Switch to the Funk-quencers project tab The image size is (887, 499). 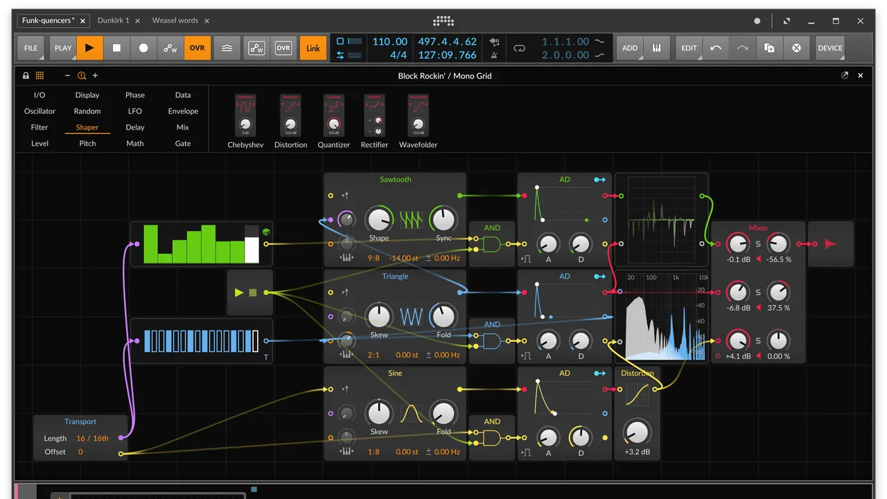coord(48,20)
